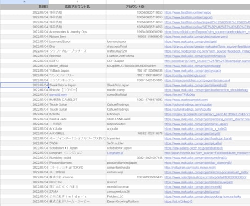250x206 pixels.
Task: Select the eiichiro.seiji cell
Action: point(135,172)
